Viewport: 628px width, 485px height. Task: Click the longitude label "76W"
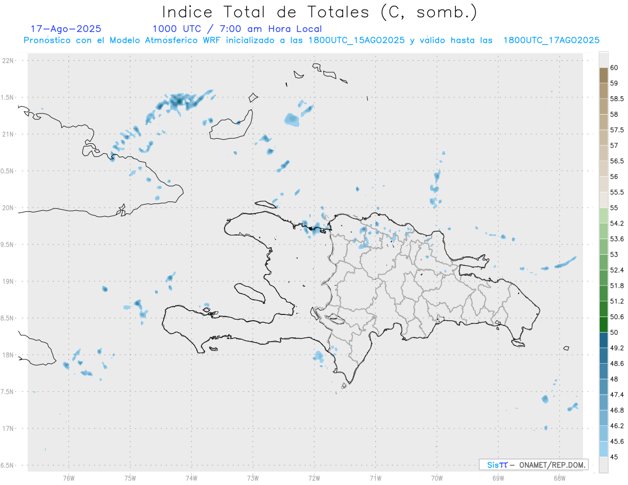coord(69,478)
